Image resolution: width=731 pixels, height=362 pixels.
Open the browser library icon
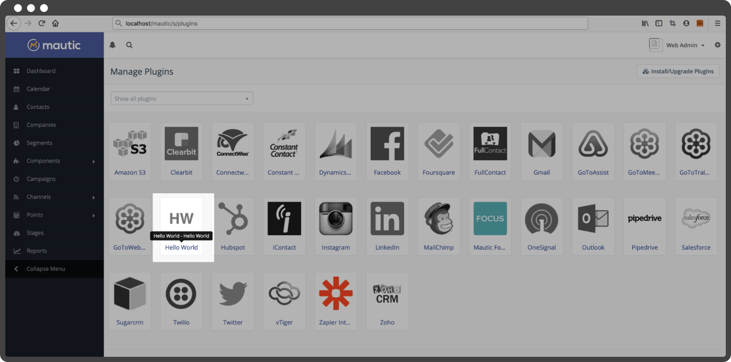pos(645,23)
